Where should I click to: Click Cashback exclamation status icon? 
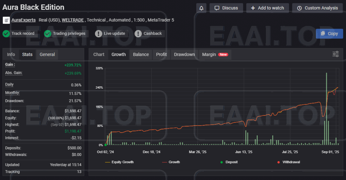click(x=138, y=34)
